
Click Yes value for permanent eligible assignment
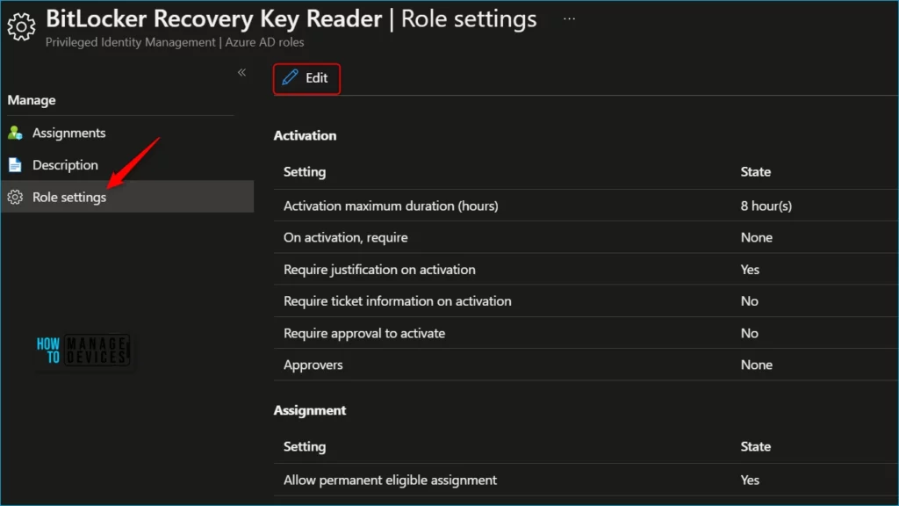[750, 480]
